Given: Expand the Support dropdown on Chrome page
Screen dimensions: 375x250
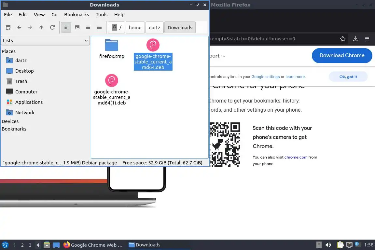Looking at the screenshot, I should point(217,56).
